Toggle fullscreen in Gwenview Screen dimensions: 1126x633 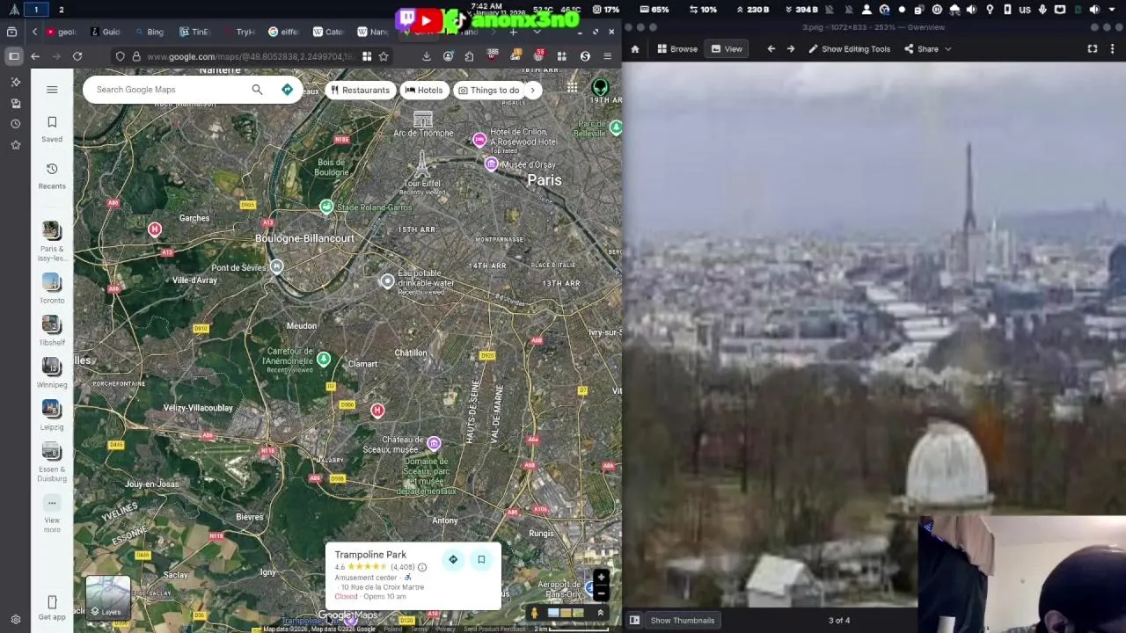1093,49
